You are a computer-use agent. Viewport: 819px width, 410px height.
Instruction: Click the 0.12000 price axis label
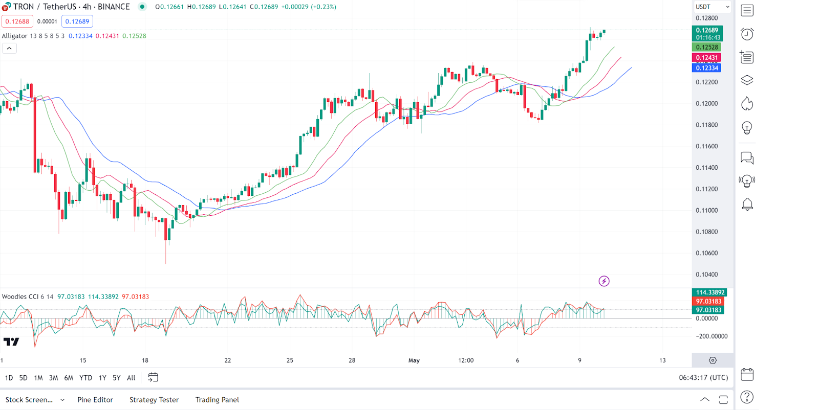coord(706,103)
